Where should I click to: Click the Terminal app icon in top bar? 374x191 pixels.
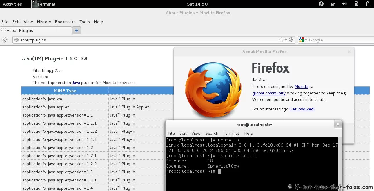35,4
